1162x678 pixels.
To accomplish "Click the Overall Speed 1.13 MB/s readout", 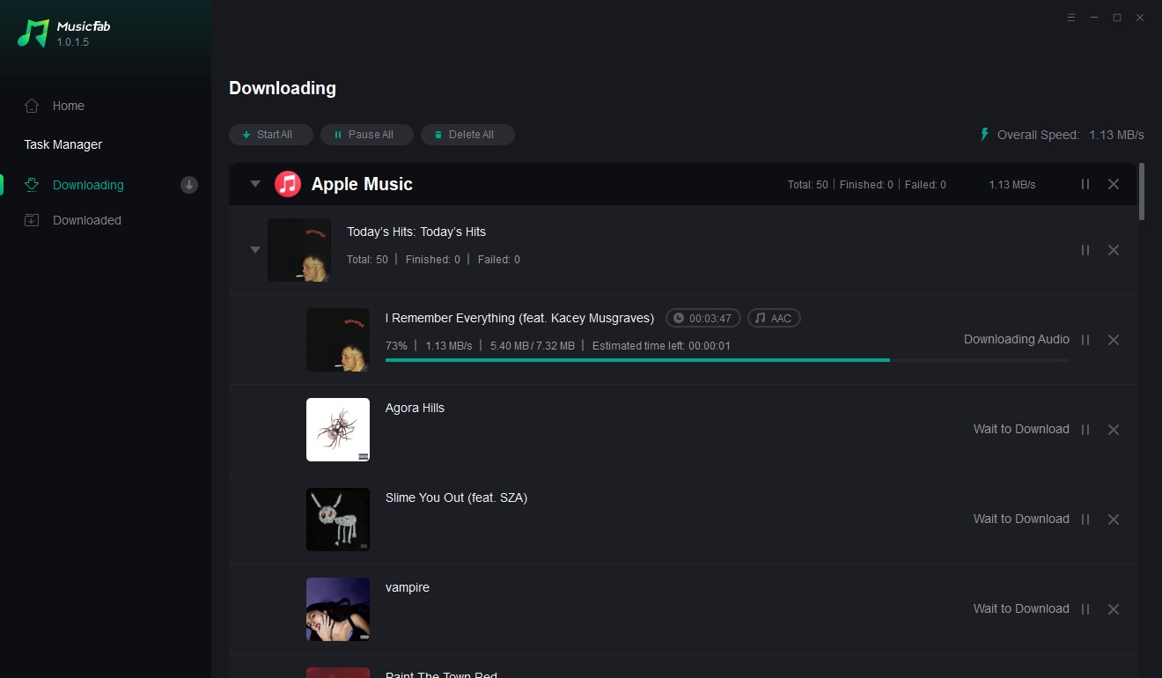I will [1070, 135].
